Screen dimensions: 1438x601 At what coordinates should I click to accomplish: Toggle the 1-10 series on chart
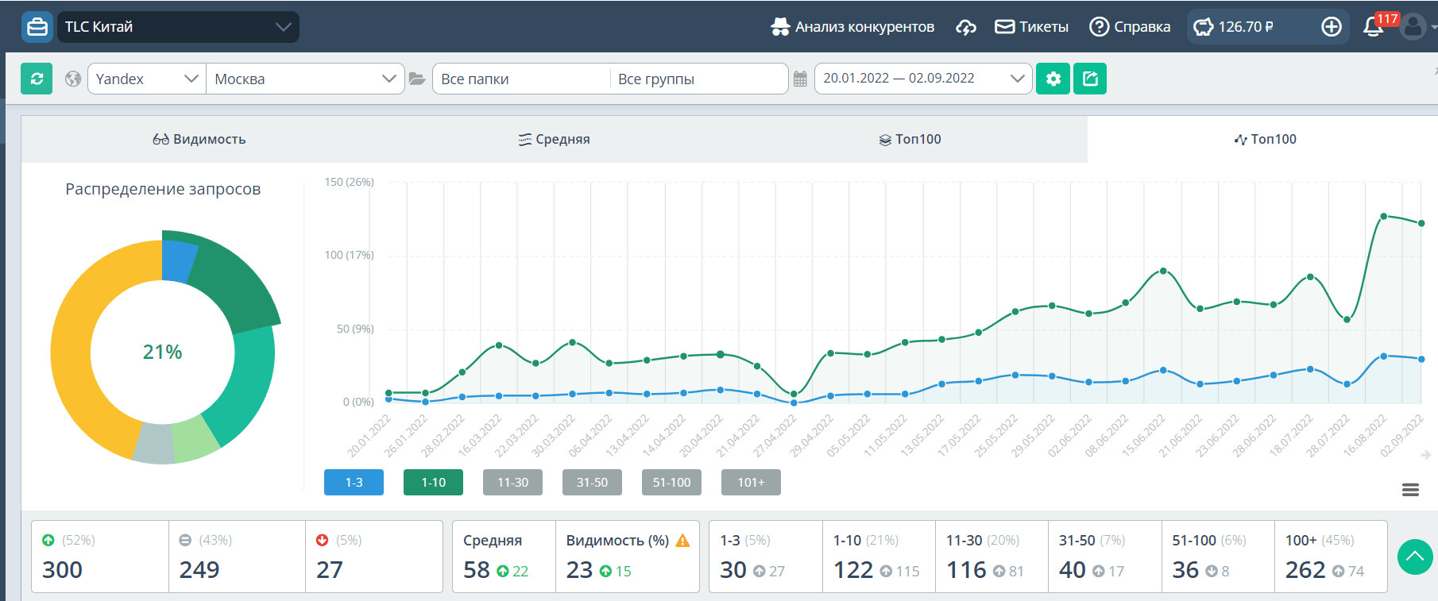[x=433, y=482]
